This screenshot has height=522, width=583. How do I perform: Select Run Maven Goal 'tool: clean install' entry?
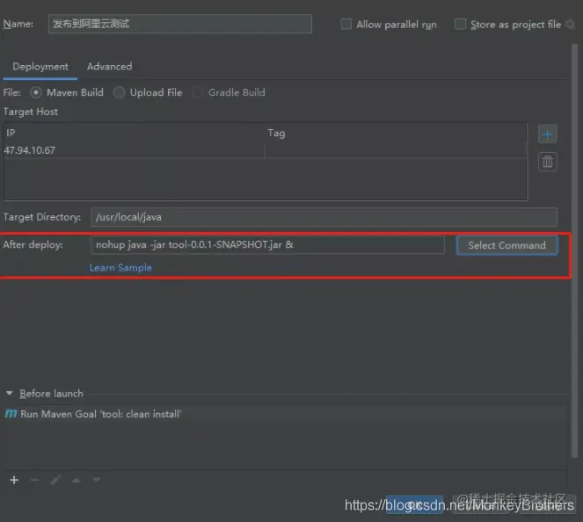click(x=285, y=414)
